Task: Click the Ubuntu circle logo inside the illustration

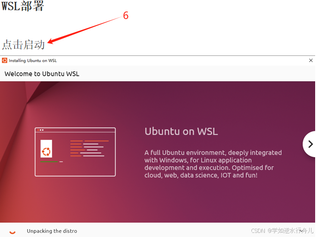Action: pos(46,152)
